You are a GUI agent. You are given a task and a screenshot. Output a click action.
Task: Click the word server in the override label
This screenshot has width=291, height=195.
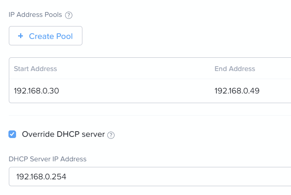[x=93, y=134]
